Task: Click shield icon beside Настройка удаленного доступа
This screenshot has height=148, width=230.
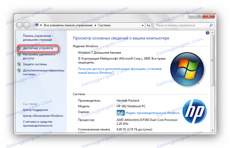Action: click(19, 54)
